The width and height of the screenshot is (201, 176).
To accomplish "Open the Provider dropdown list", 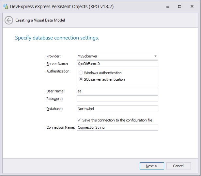I will tap(155, 56).
